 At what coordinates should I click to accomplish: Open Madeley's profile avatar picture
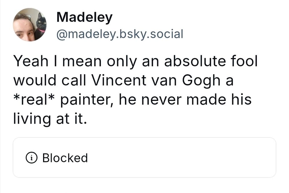point(30,25)
